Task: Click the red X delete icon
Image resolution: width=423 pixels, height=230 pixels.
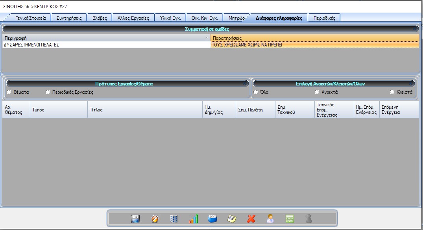Action: point(251,219)
